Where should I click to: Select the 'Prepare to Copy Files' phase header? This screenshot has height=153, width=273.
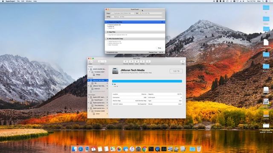tap(135, 22)
